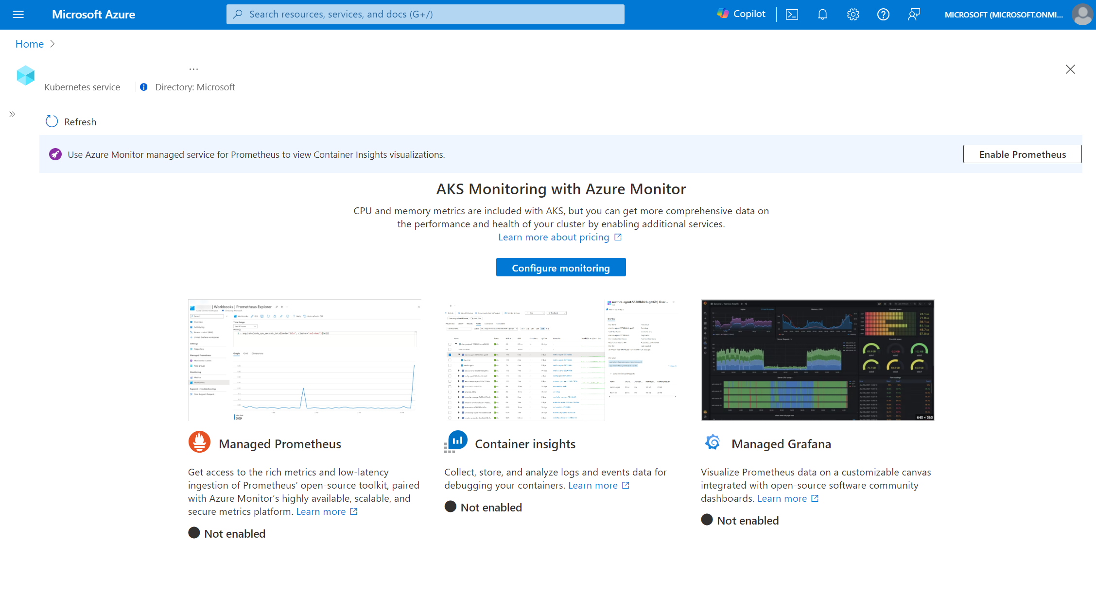Screen dimensions: 1096x611
Task: Click Configure monitoring button
Action: tap(561, 267)
